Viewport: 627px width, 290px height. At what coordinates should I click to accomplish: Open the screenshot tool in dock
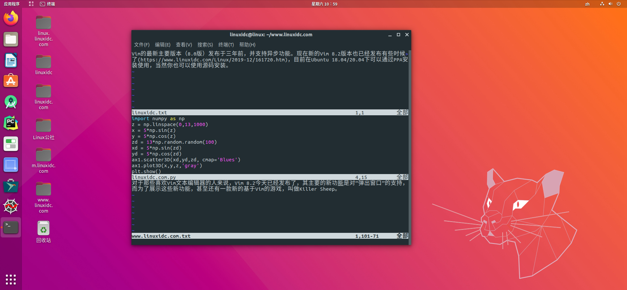(11, 165)
